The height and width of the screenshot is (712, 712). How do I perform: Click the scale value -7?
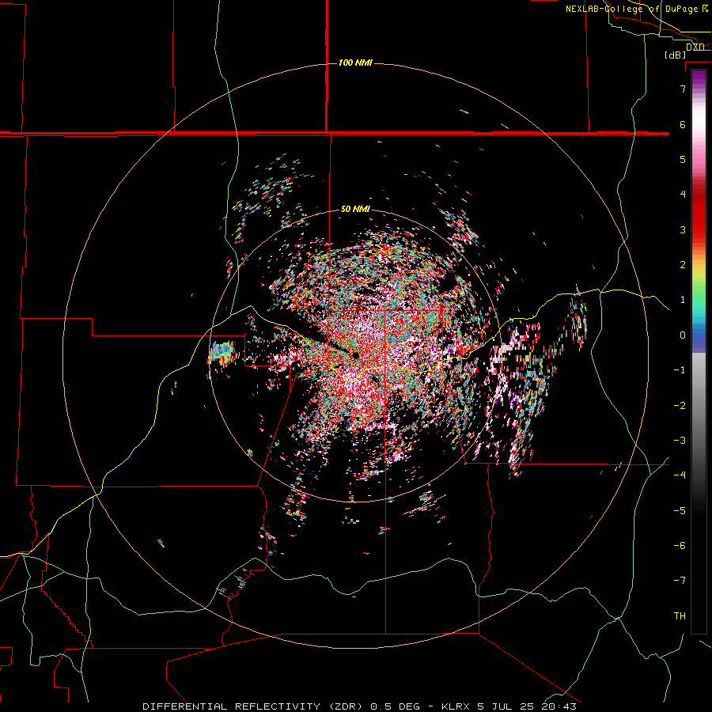pyautogui.click(x=680, y=581)
